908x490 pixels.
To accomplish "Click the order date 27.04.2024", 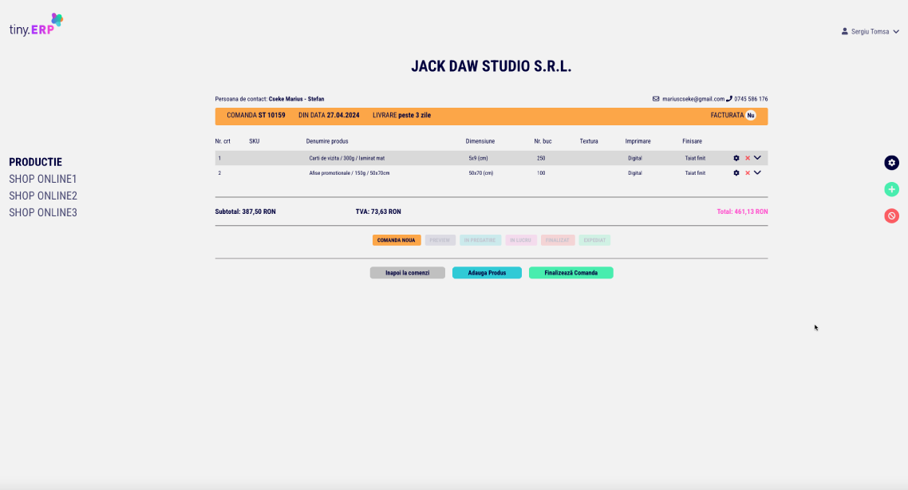I will coord(343,115).
